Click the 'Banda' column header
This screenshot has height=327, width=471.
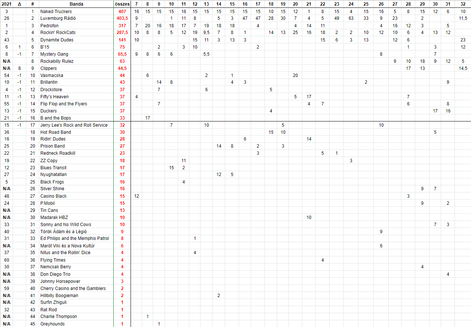coord(76,4)
